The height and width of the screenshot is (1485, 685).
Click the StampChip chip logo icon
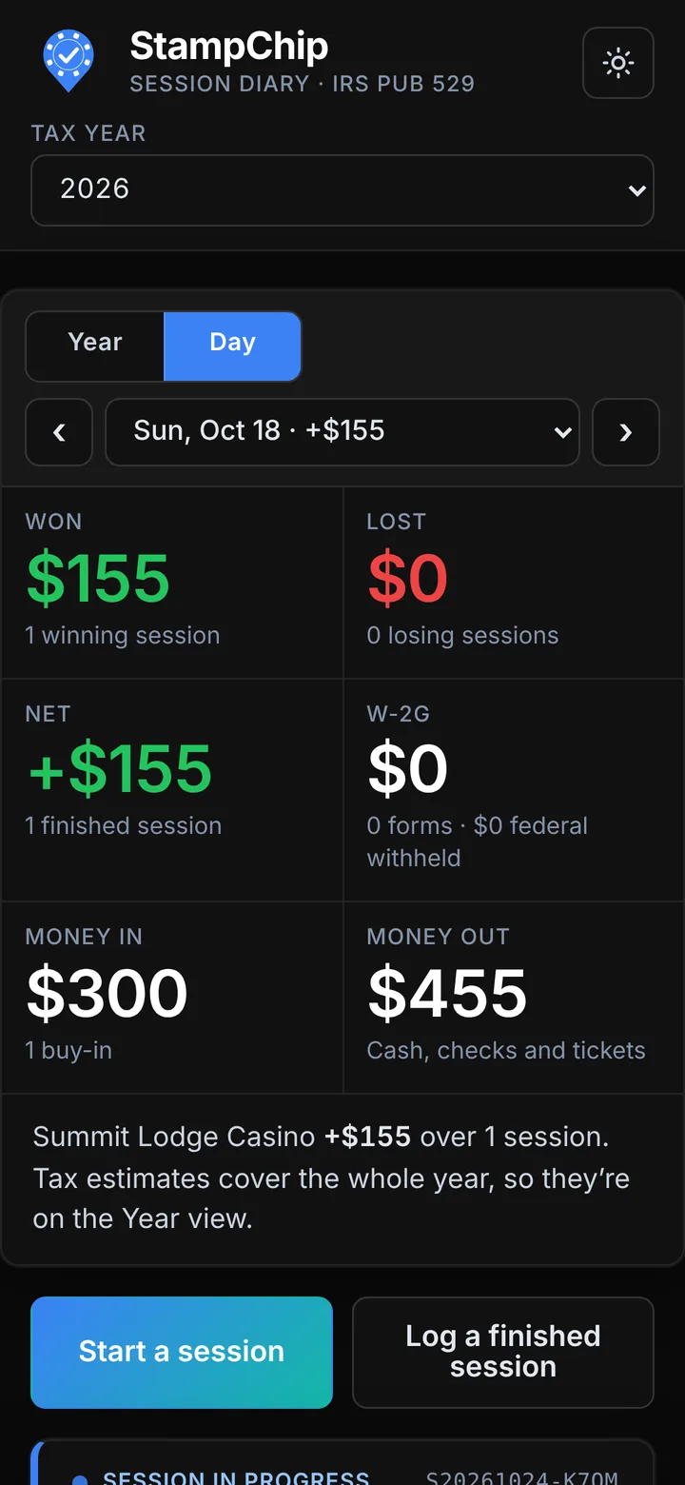(68, 61)
